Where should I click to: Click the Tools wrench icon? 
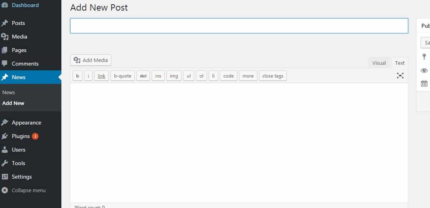[5, 163]
